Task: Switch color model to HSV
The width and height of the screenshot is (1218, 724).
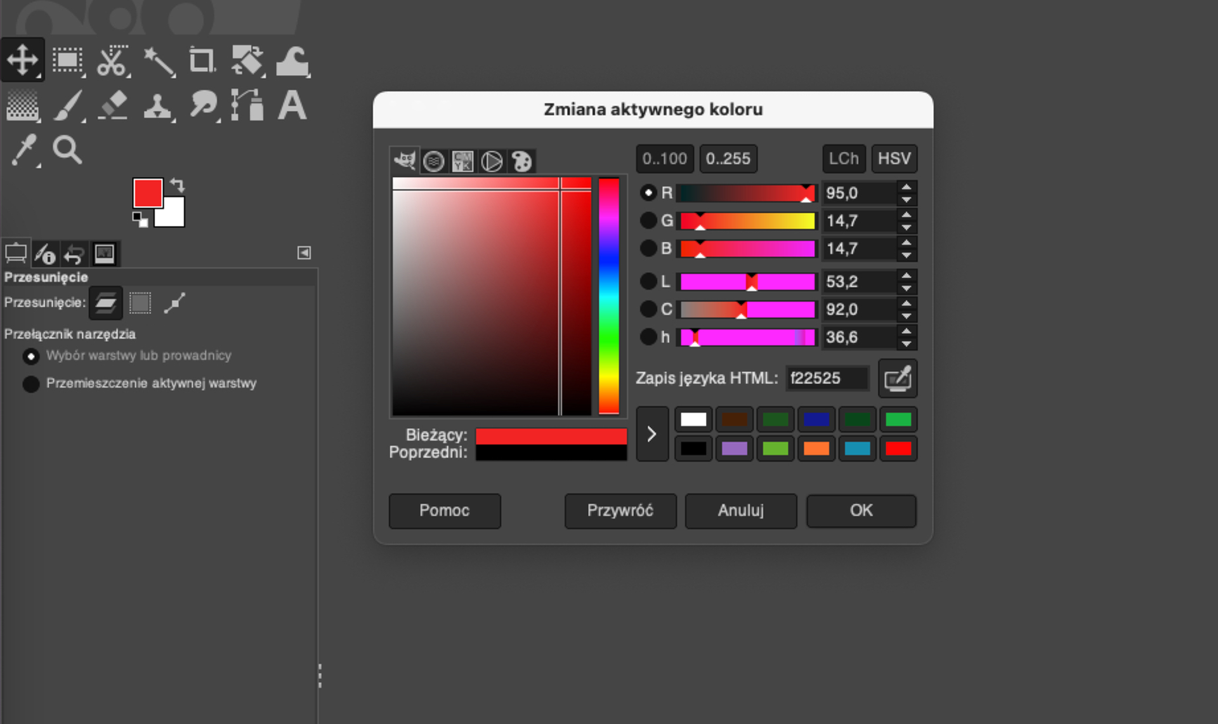Action: coord(894,159)
